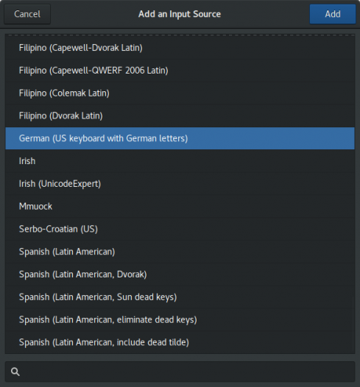Pick Irish (UnicodeExpert) input source

point(180,184)
